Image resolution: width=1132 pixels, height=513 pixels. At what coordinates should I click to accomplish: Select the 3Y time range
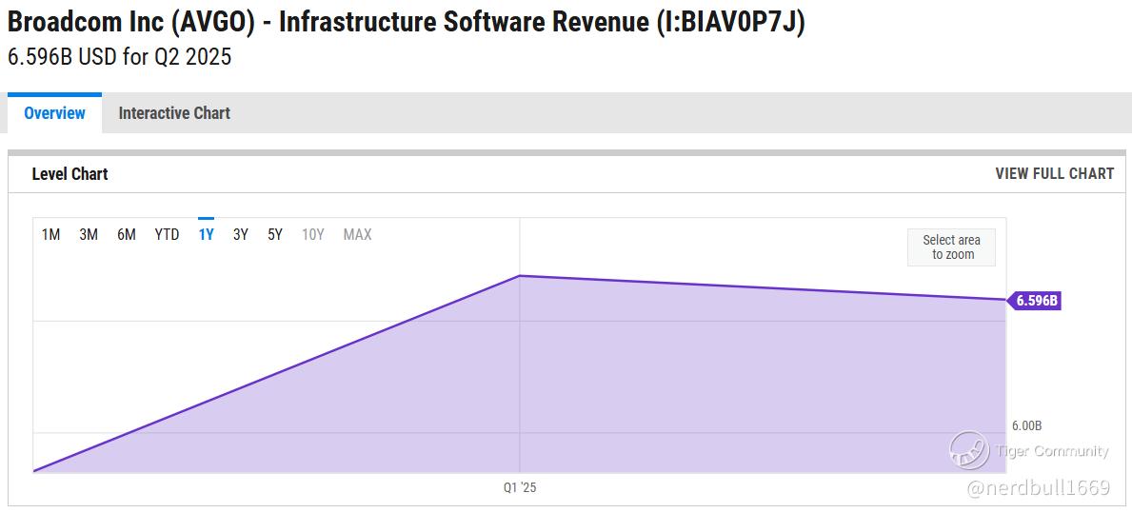(x=241, y=234)
